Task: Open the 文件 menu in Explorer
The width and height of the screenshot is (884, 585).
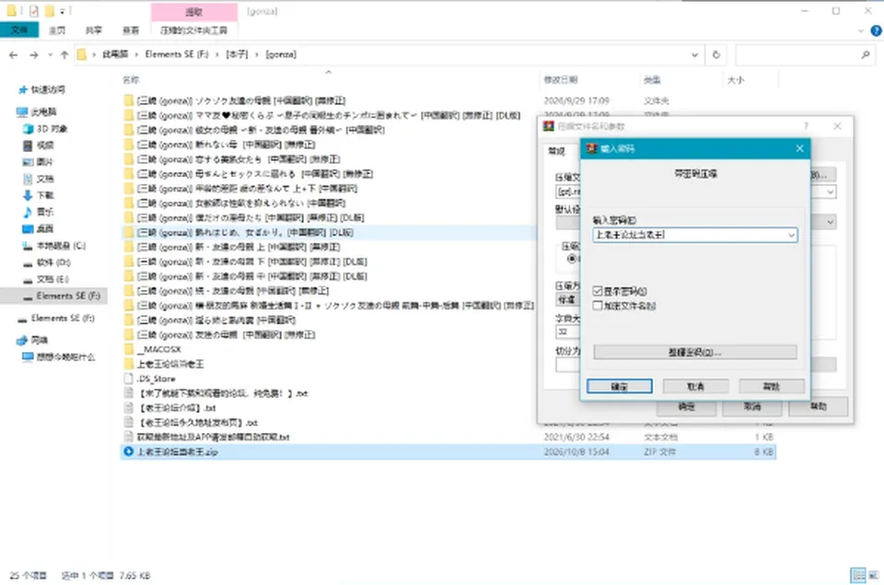Action: coord(19,29)
